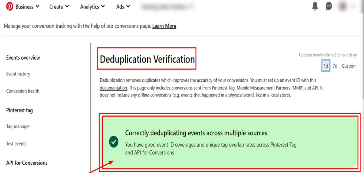Click the Pinterest logo icon

[x=9, y=7]
